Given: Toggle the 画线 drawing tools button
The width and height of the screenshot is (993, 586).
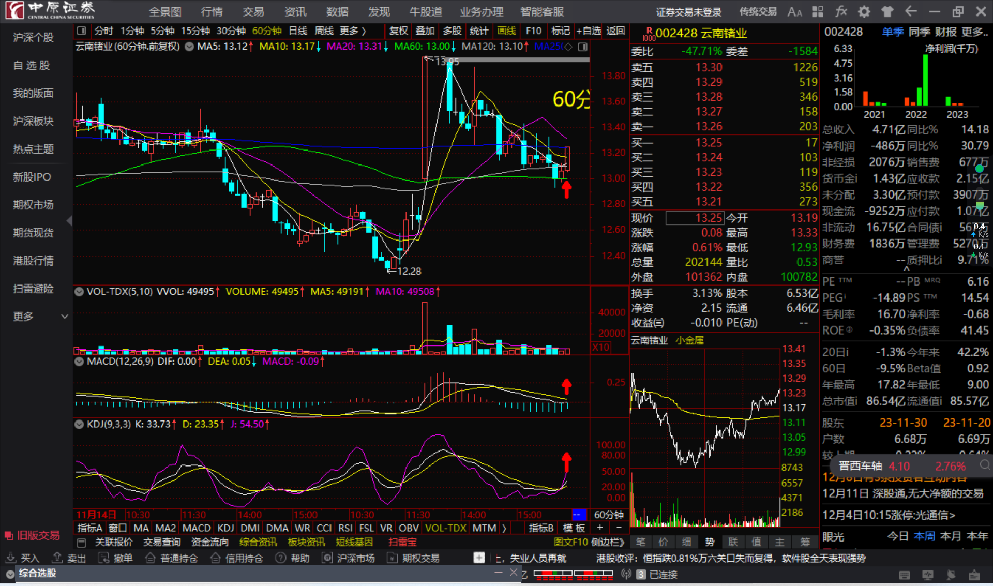Looking at the screenshot, I should click(506, 31).
